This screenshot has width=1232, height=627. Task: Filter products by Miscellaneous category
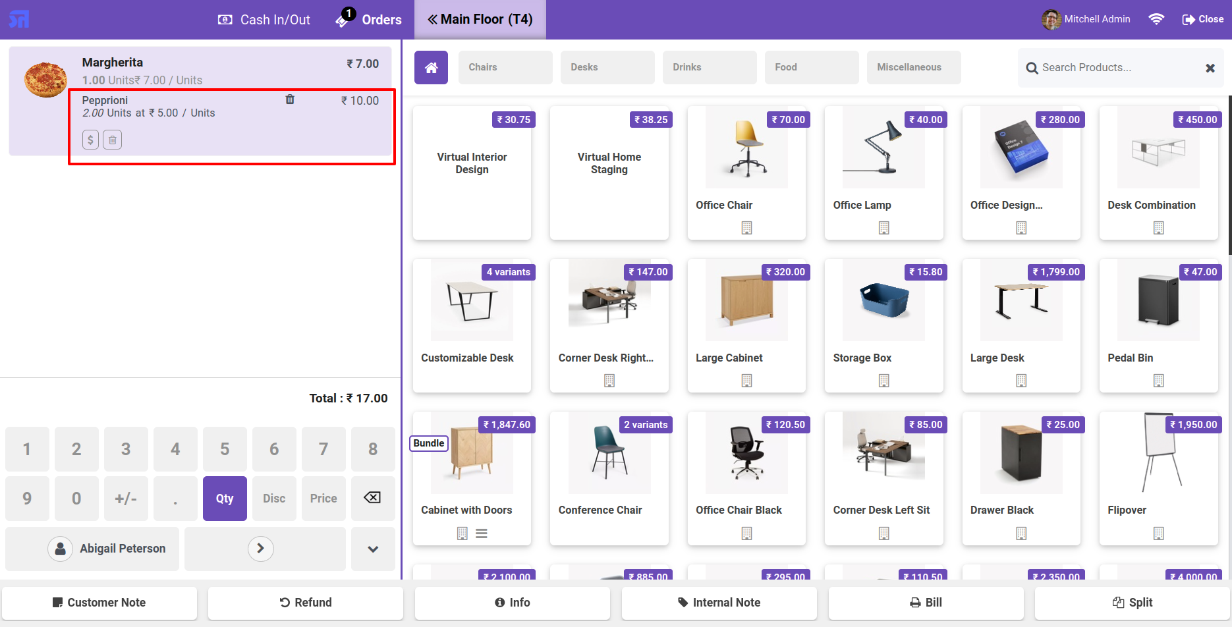(x=914, y=67)
